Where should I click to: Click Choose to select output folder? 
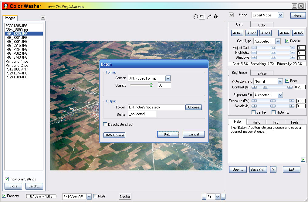point(194,107)
